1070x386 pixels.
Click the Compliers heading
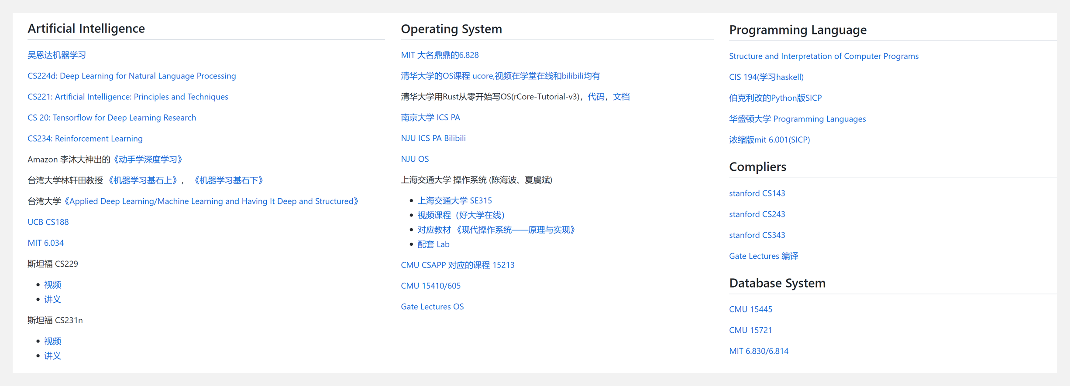(758, 167)
